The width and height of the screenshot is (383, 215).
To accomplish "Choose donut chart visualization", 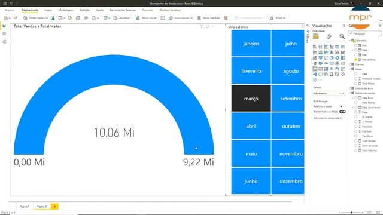I will 337,58.
